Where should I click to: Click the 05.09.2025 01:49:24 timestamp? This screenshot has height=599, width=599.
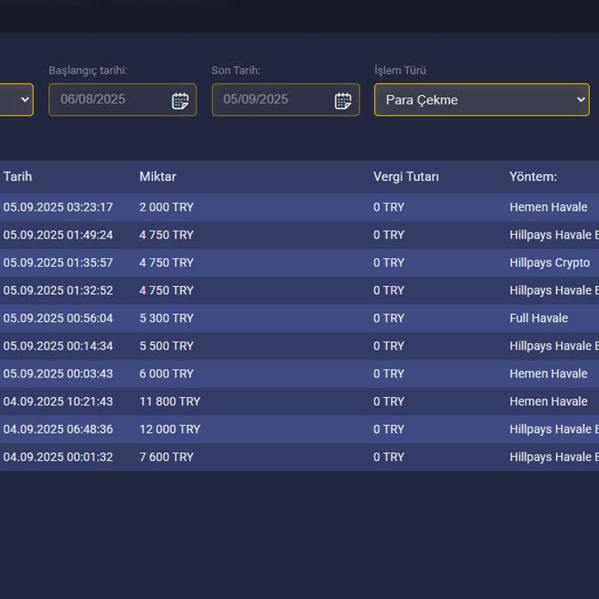58,235
